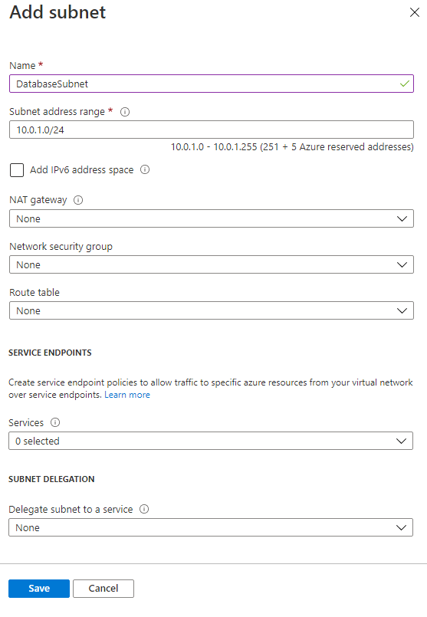Open the Route table dropdown
The image size is (427, 617).
point(212,310)
